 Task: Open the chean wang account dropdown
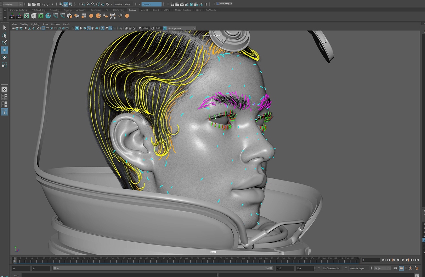pos(224,4)
